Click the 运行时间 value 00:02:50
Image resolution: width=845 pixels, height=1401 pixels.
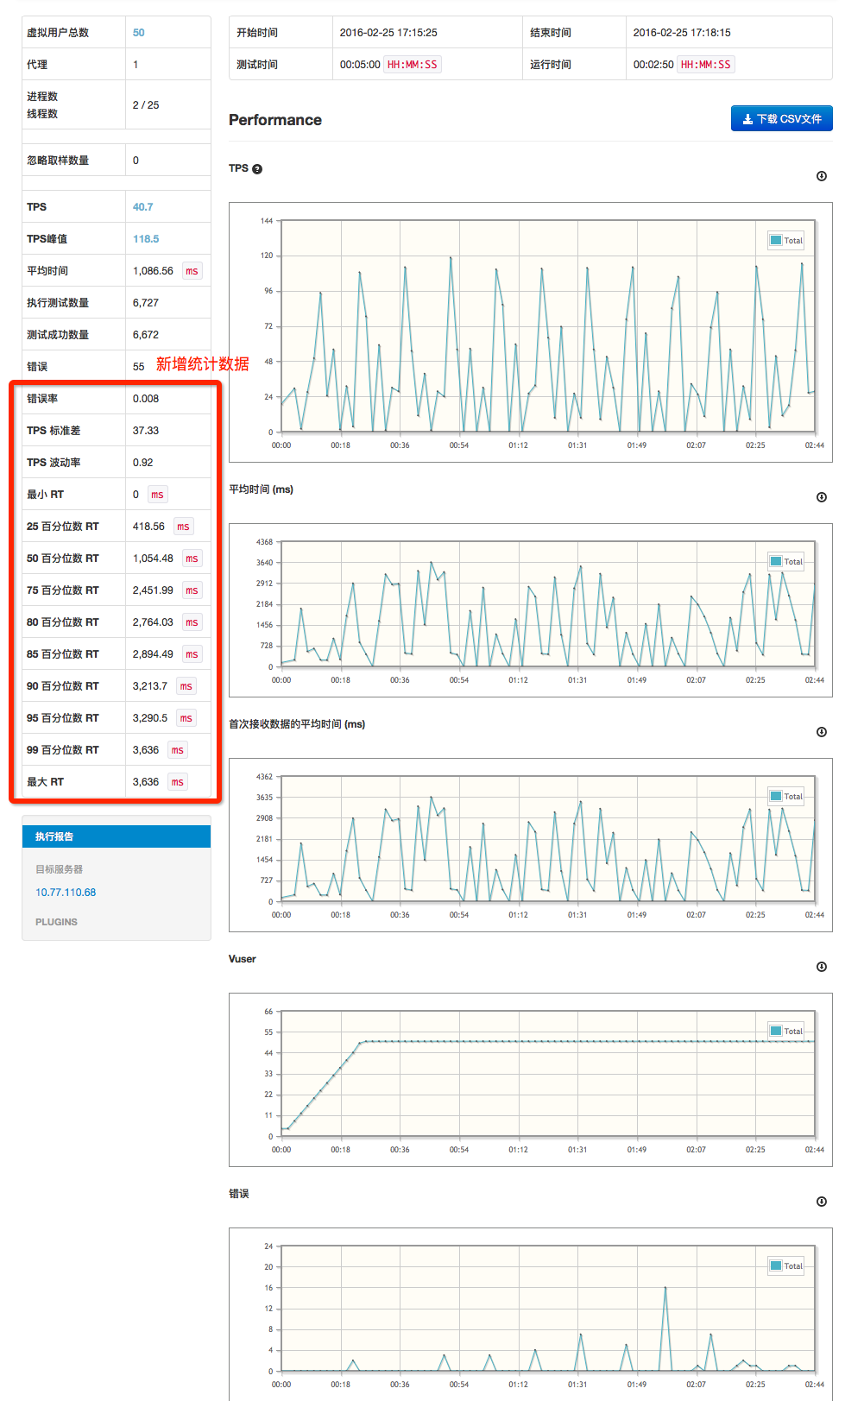pyautogui.click(x=653, y=65)
